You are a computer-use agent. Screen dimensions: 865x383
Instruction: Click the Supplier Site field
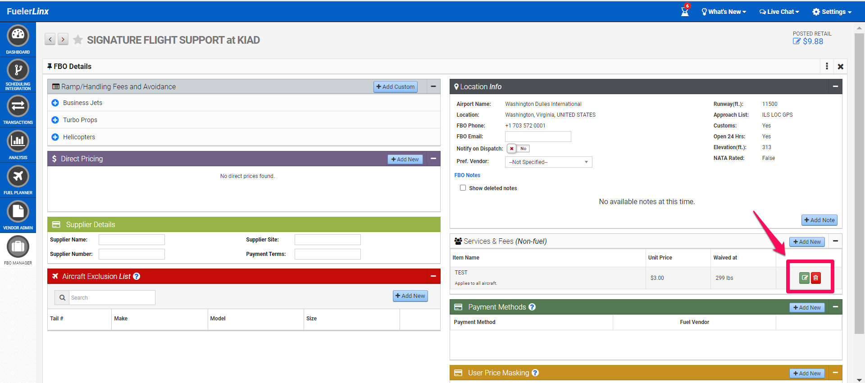coord(328,240)
